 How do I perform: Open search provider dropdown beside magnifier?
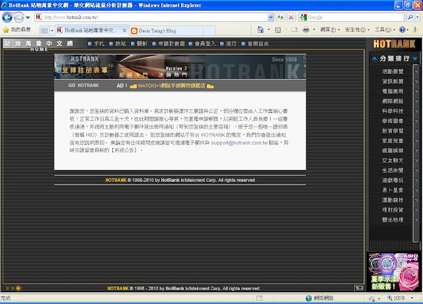coord(417,17)
